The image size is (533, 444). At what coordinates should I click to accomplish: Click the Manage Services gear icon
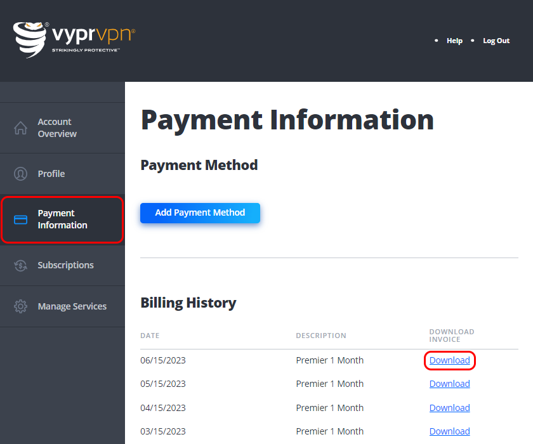20,306
